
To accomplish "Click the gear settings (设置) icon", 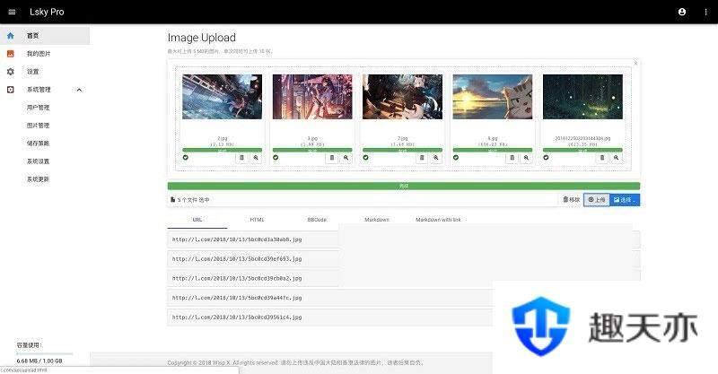I will coord(11,72).
